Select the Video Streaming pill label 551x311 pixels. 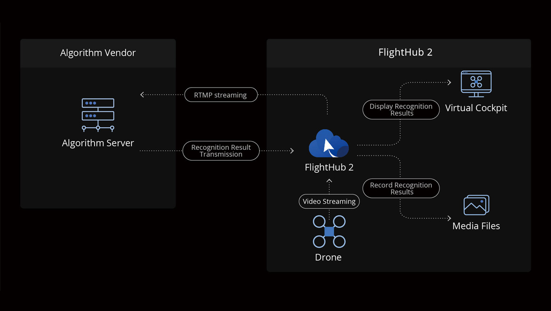(x=329, y=201)
